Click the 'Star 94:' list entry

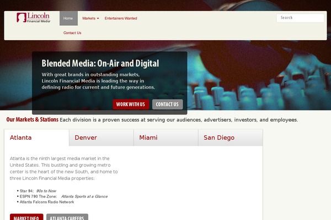coord(26,191)
